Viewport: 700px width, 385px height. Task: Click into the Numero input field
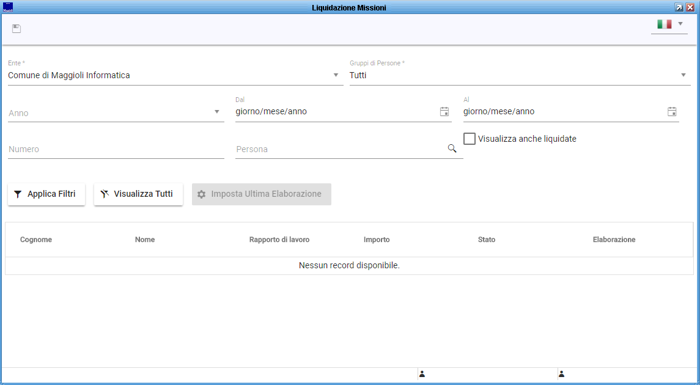pyautogui.click(x=116, y=149)
